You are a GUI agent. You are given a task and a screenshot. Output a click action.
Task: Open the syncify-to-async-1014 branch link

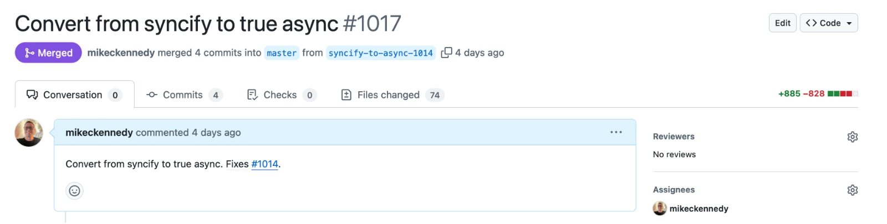(380, 53)
